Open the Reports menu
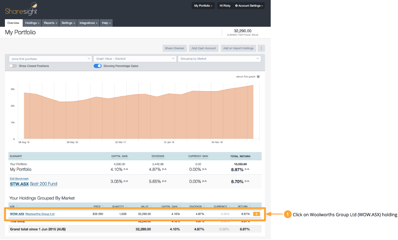This screenshot has width=398, height=240. [x=50, y=23]
